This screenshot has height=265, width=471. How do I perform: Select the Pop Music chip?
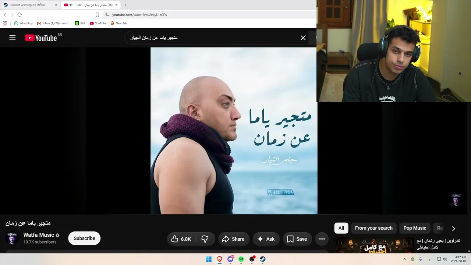pyautogui.click(x=415, y=228)
